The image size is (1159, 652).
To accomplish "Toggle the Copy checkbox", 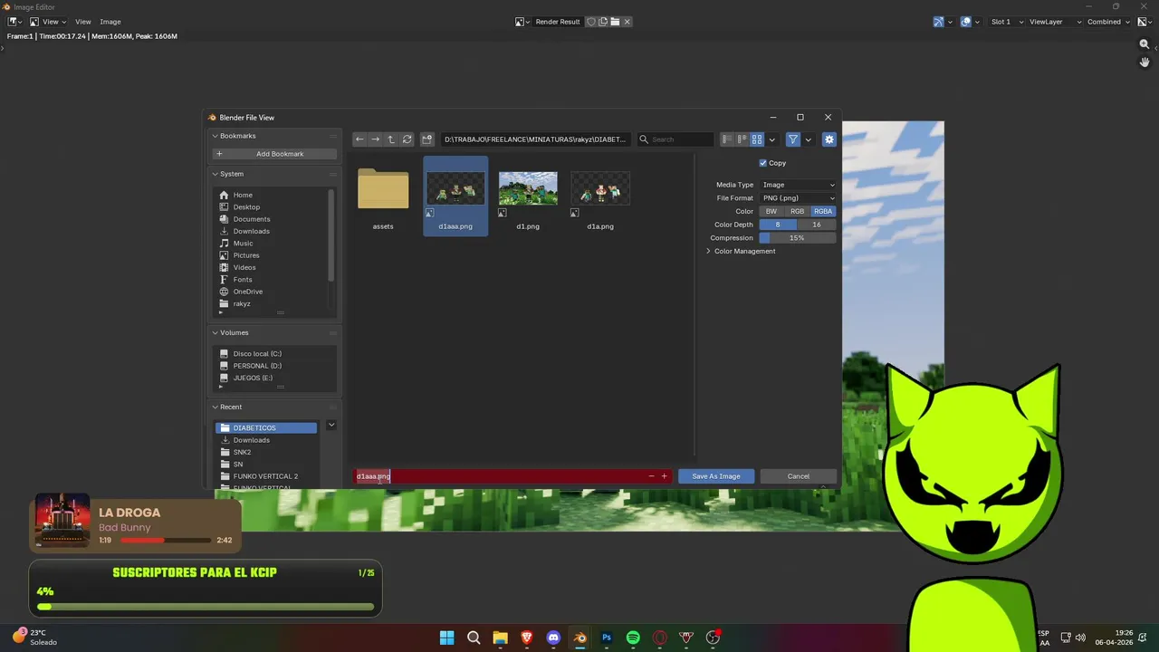I will click(x=762, y=163).
